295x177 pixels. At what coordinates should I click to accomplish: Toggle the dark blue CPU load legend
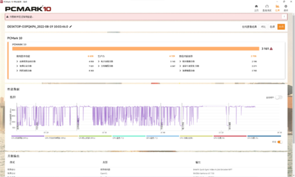pyautogui.click(x=264, y=137)
